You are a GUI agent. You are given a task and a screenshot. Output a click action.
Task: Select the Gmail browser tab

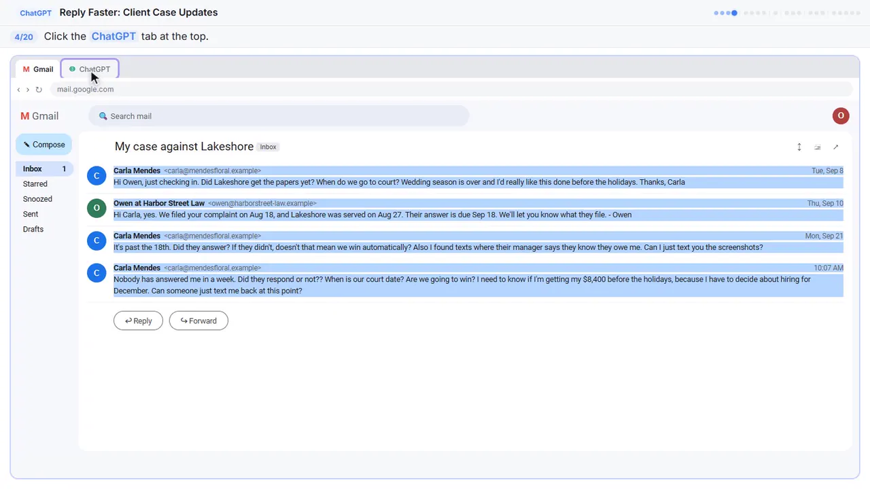click(38, 69)
